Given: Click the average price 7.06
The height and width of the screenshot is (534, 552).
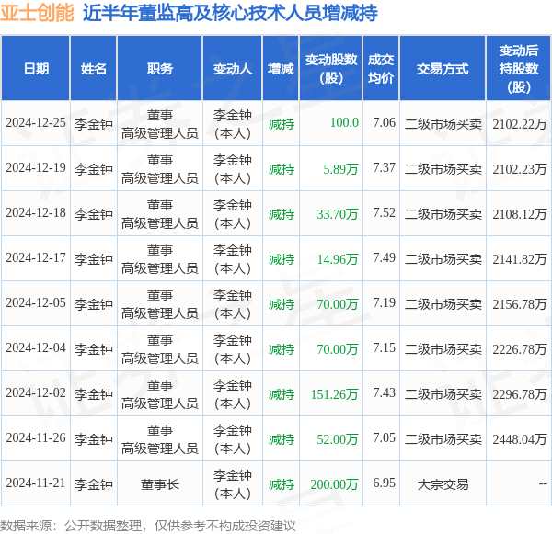Looking at the screenshot, I should (x=384, y=123).
